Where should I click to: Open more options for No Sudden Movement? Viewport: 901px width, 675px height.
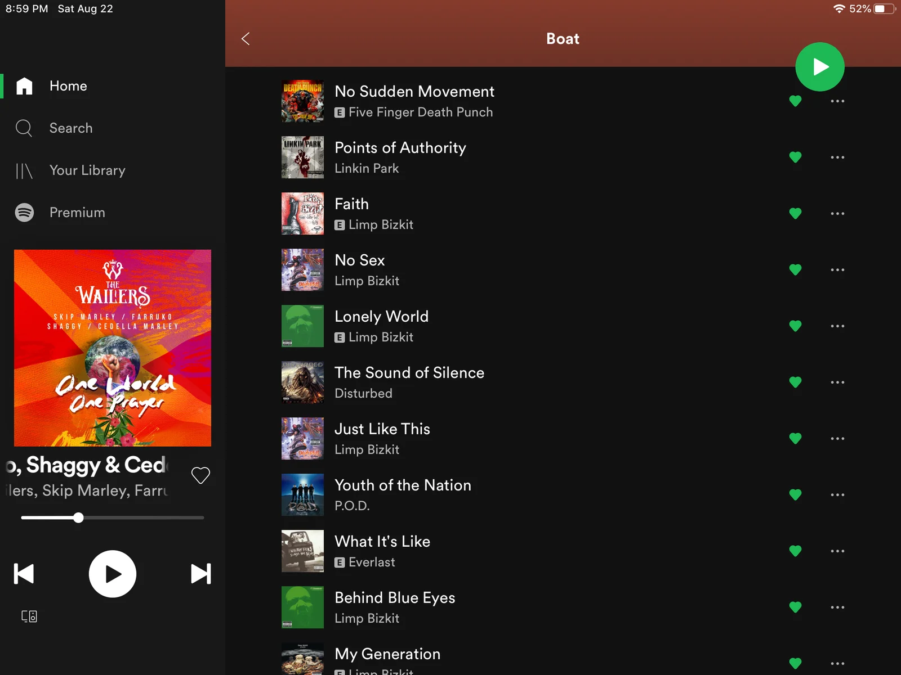[x=837, y=101]
